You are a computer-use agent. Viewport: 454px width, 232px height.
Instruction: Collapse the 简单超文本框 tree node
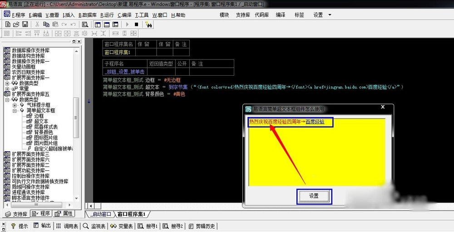click(15, 111)
